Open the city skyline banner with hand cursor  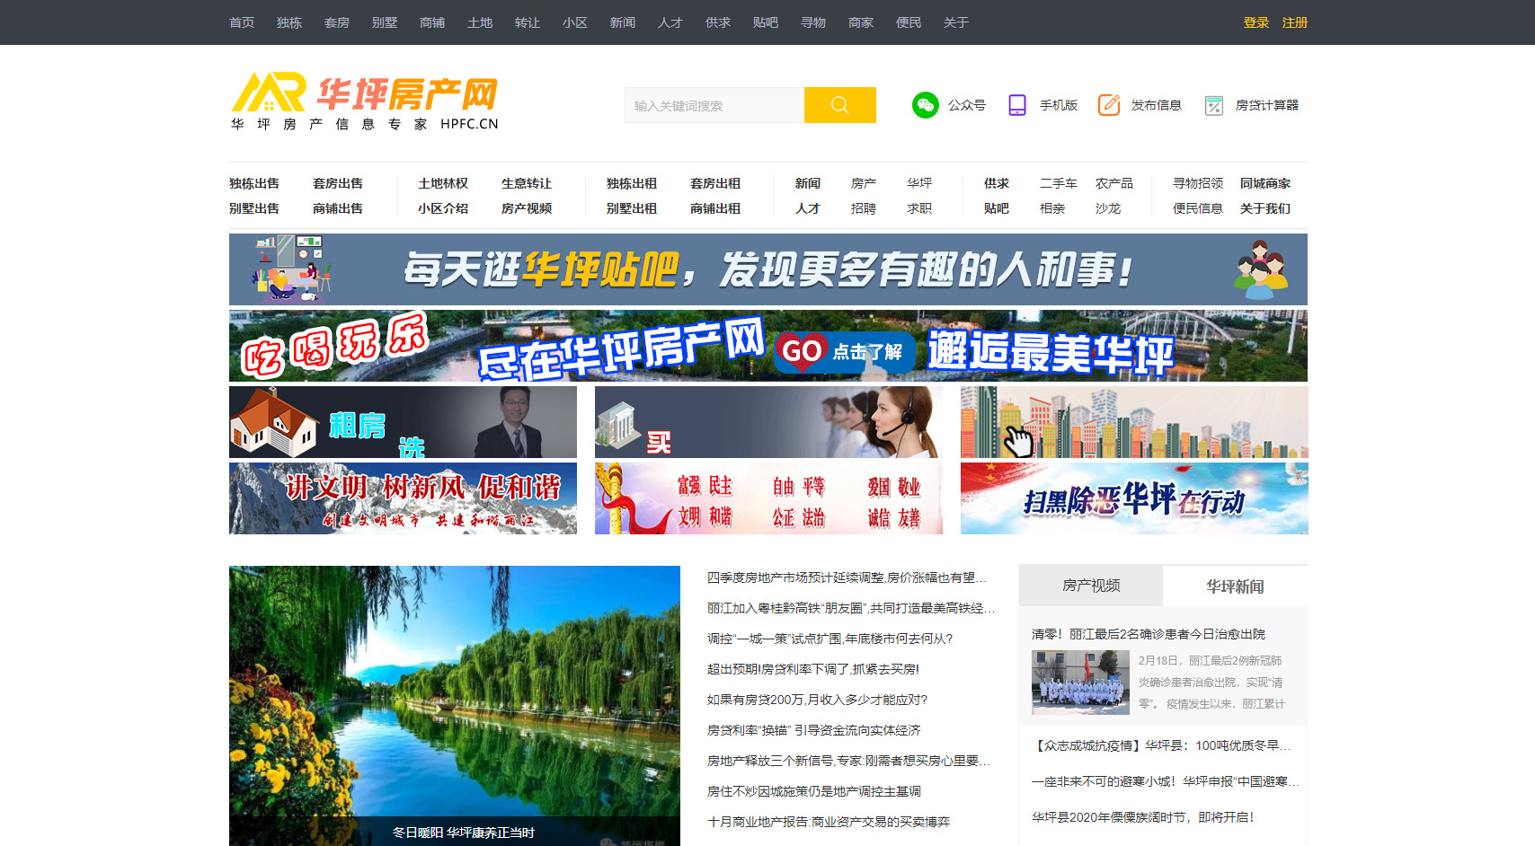point(1134,422)
